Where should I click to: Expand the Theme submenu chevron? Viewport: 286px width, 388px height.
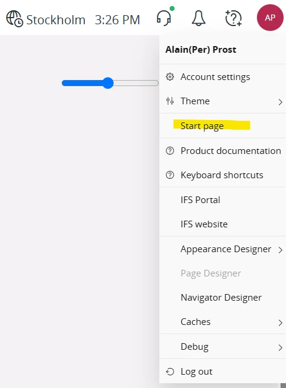pyautogui.click(x=280, y=102)
